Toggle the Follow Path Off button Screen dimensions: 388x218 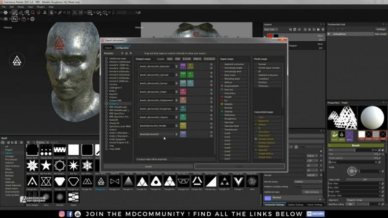(x=365, y=179)
